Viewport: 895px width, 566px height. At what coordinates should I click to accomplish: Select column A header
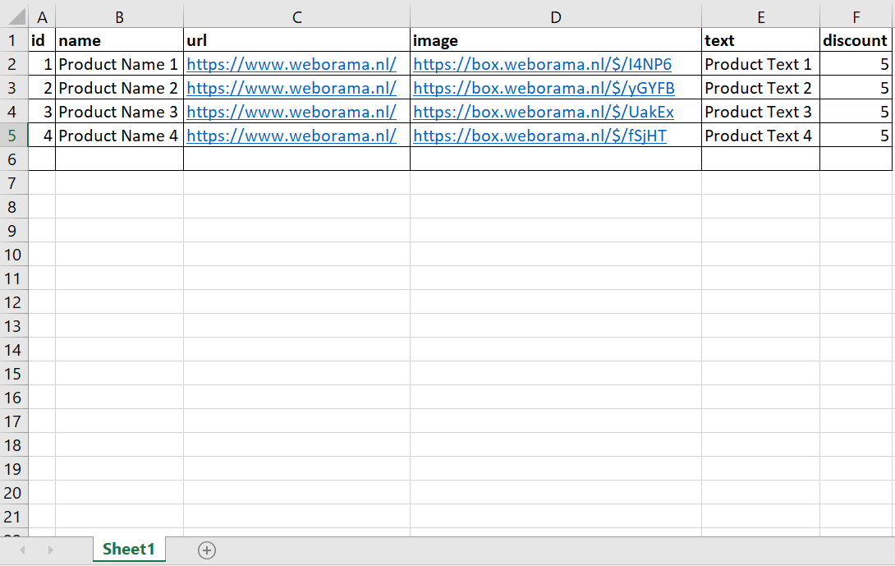pyautogui.click(x=42, y=17)
